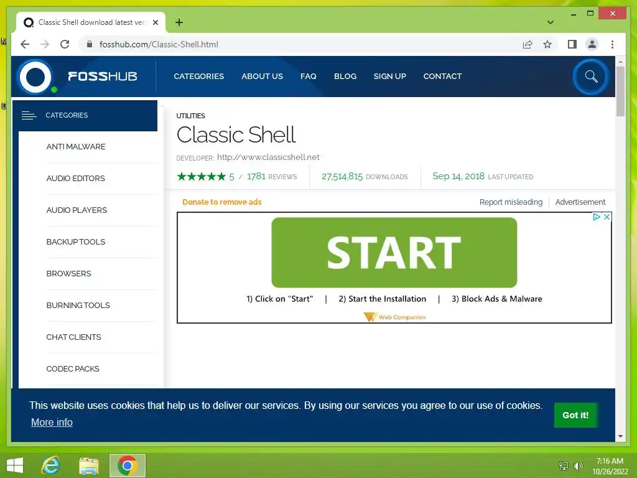Select AUDIO PLAYERS category
This screenshot has width=637, height=478.
(77, 210)
